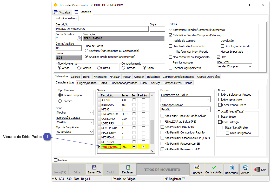Open the Fiscal tab
Image resolution: width=271 pixels, height=183 pixels.
[x=144, y=83]
